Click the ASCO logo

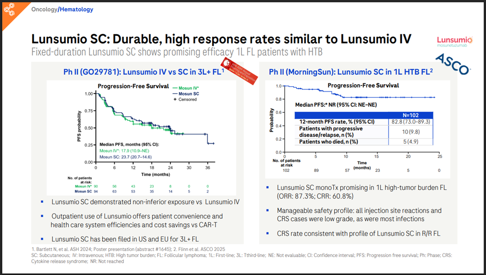(453, 64)
